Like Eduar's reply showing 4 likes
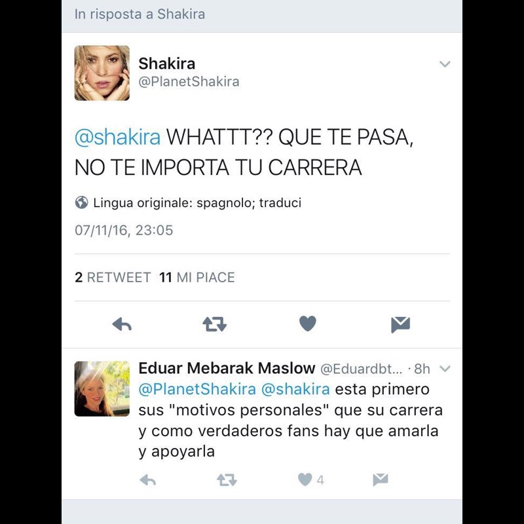The image size is (524, 524). pyautogui.click(x=310, y=480)
